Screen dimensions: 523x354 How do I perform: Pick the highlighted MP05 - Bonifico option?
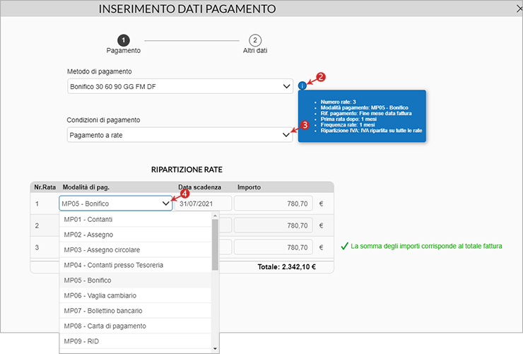136,281
